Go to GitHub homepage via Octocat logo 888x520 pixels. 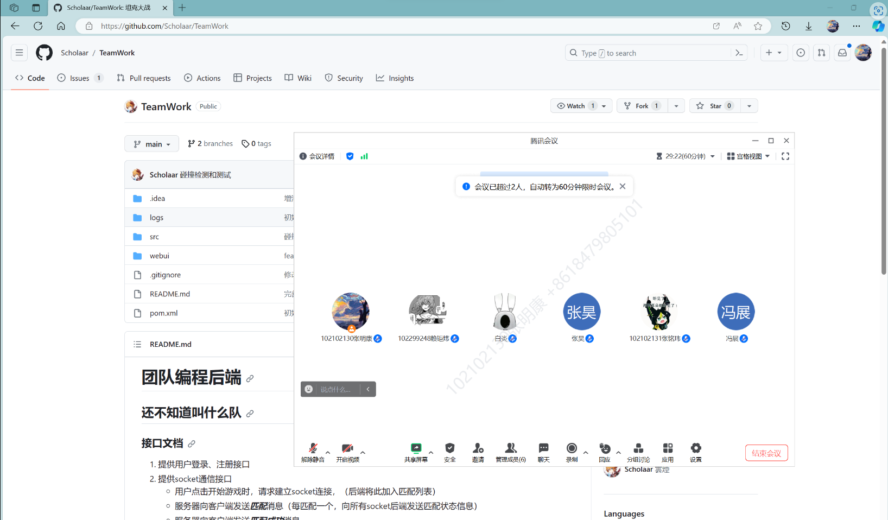45,53
